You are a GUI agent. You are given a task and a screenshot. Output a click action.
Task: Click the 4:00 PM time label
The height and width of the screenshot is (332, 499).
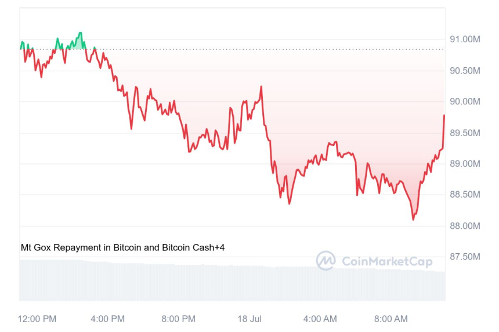pos(108,319)
